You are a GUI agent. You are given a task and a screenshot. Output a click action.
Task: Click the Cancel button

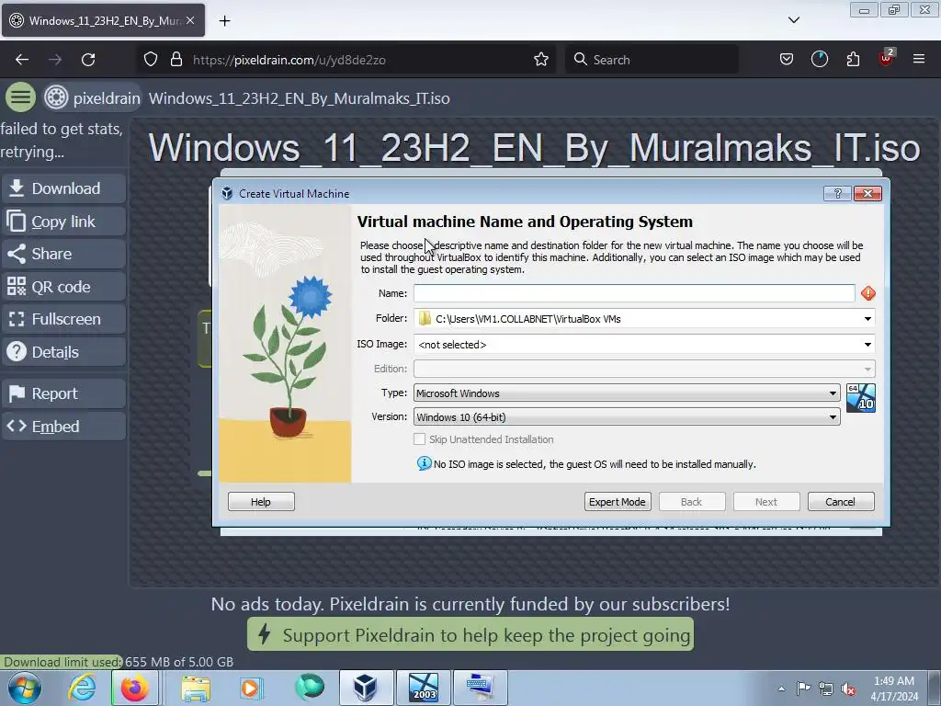click(840, 502)
